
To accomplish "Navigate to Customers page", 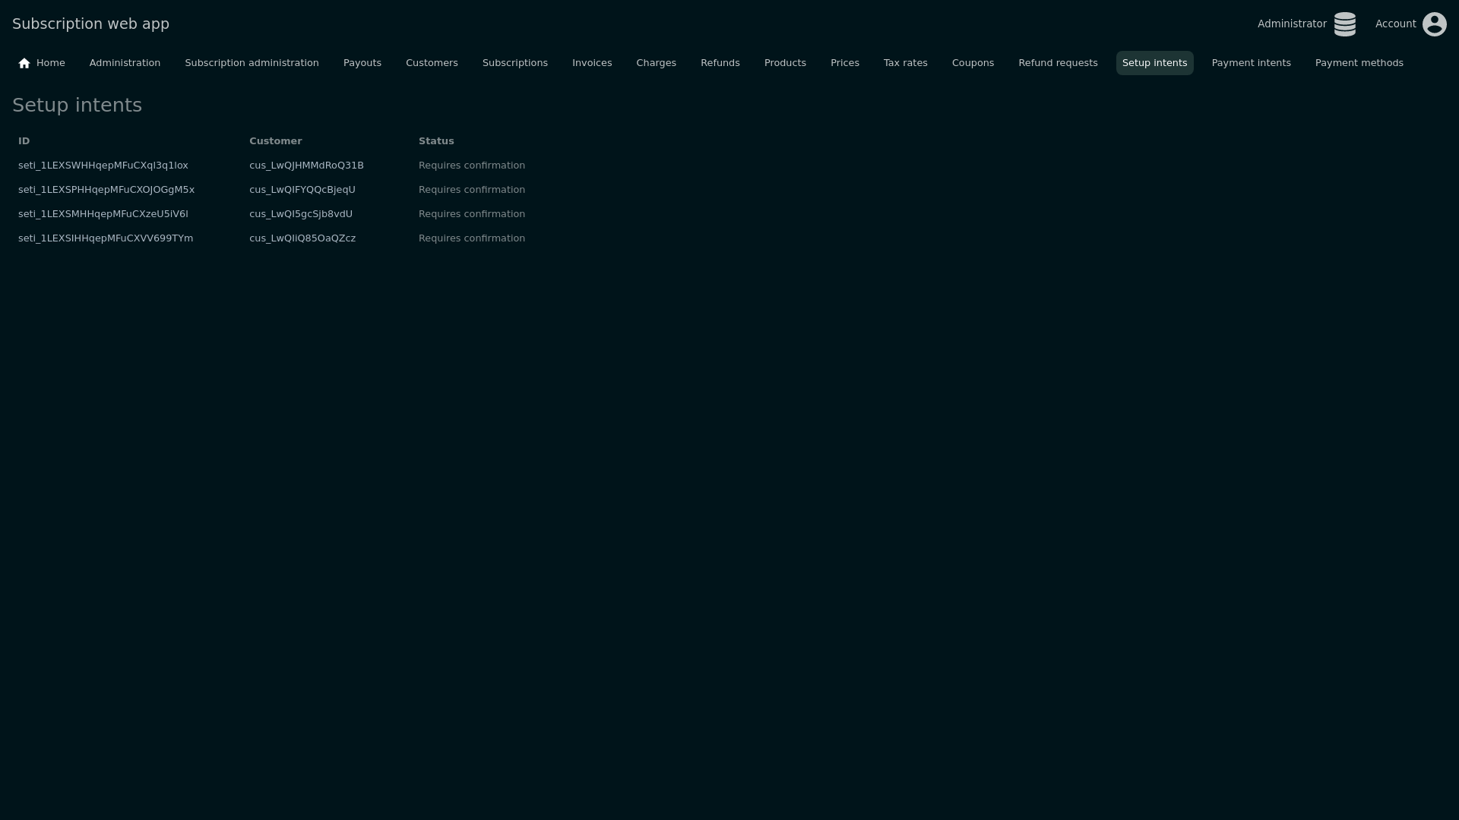I will pyautogui.click(x=432, y=63).
